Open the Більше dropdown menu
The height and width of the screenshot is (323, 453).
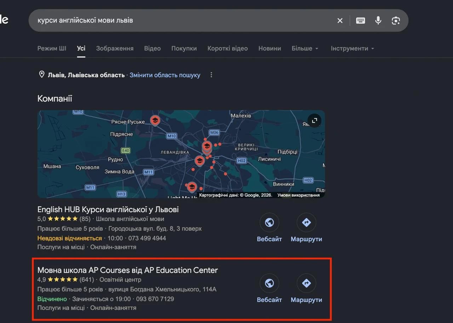[305, 48]
